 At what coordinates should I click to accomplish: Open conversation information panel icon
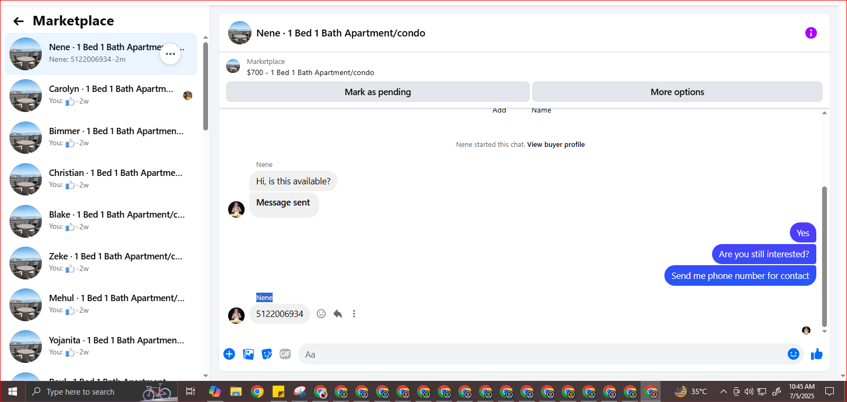pyautogui.click(x=810, y=33)
